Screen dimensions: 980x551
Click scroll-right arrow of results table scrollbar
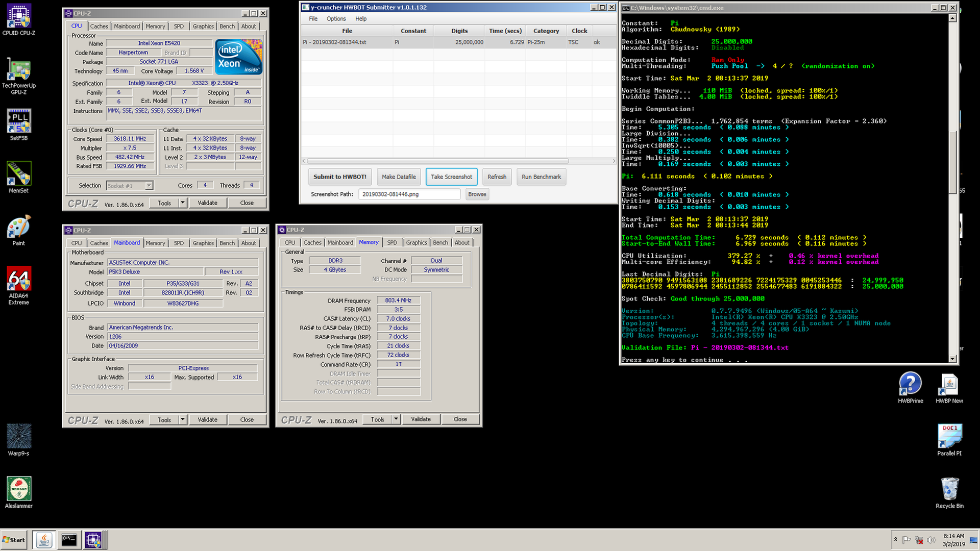(x=614, y=161)
